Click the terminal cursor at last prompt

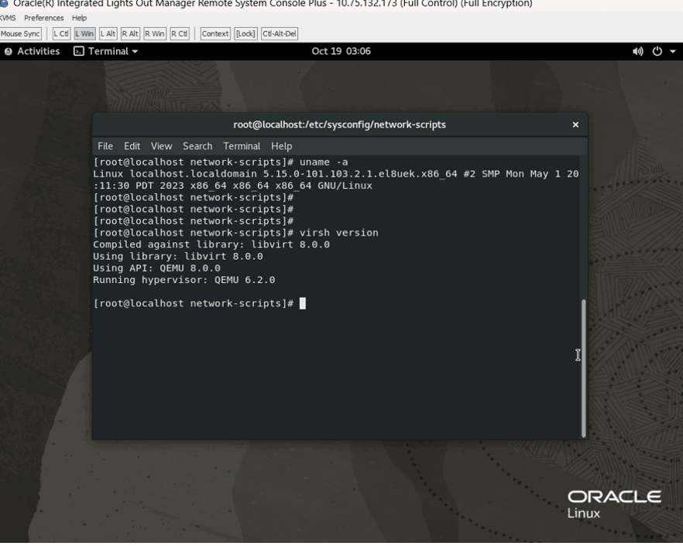tap(303, 303)
